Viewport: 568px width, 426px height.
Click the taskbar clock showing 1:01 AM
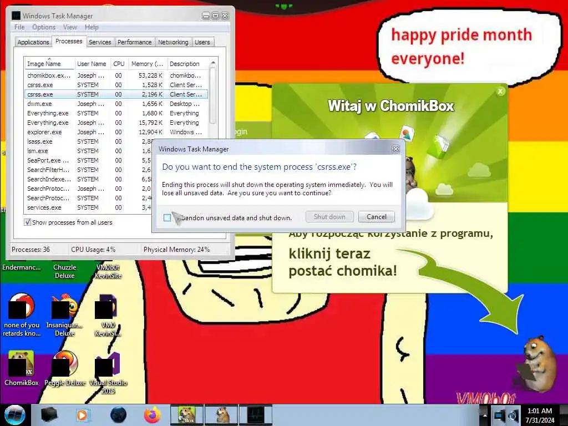tap(540, 415)
